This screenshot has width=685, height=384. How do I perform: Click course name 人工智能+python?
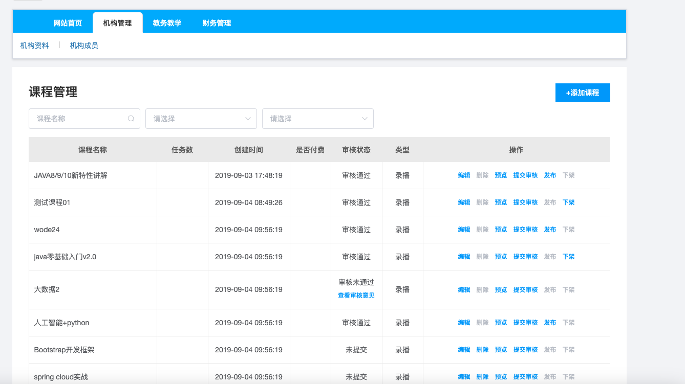tap(61, 323)
